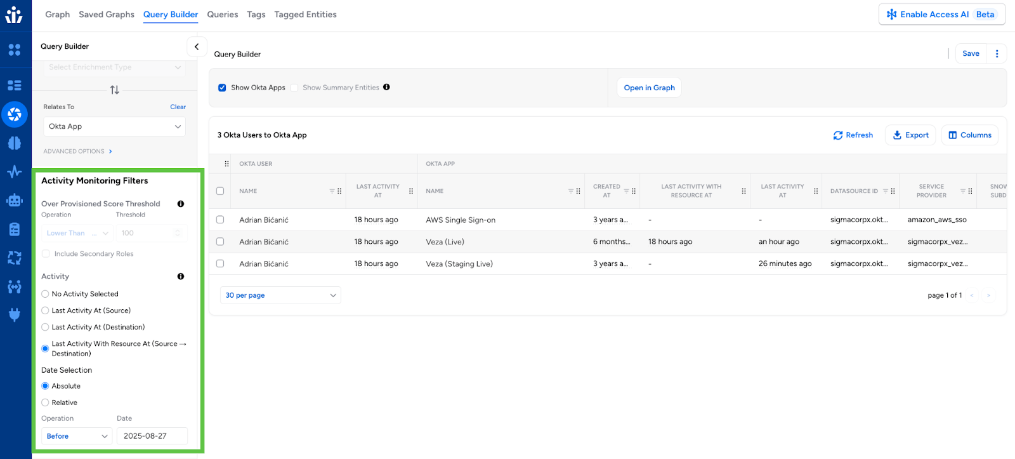The height and width of the screenshot is (459, 1015).
Task: Click the swap direction arrows icon
Action: [x=114, y=90]
